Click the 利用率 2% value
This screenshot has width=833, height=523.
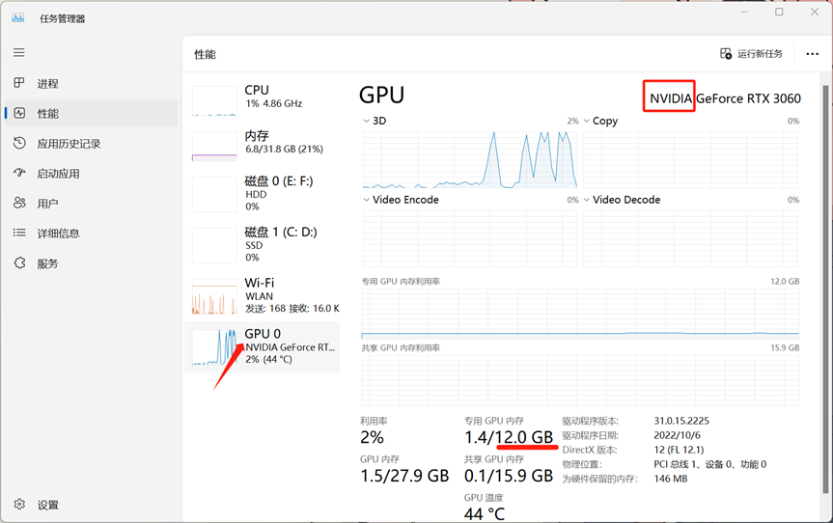372,437
